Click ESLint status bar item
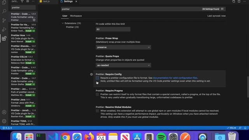Viewport: 249px width, 140px height. click(231, 128)
